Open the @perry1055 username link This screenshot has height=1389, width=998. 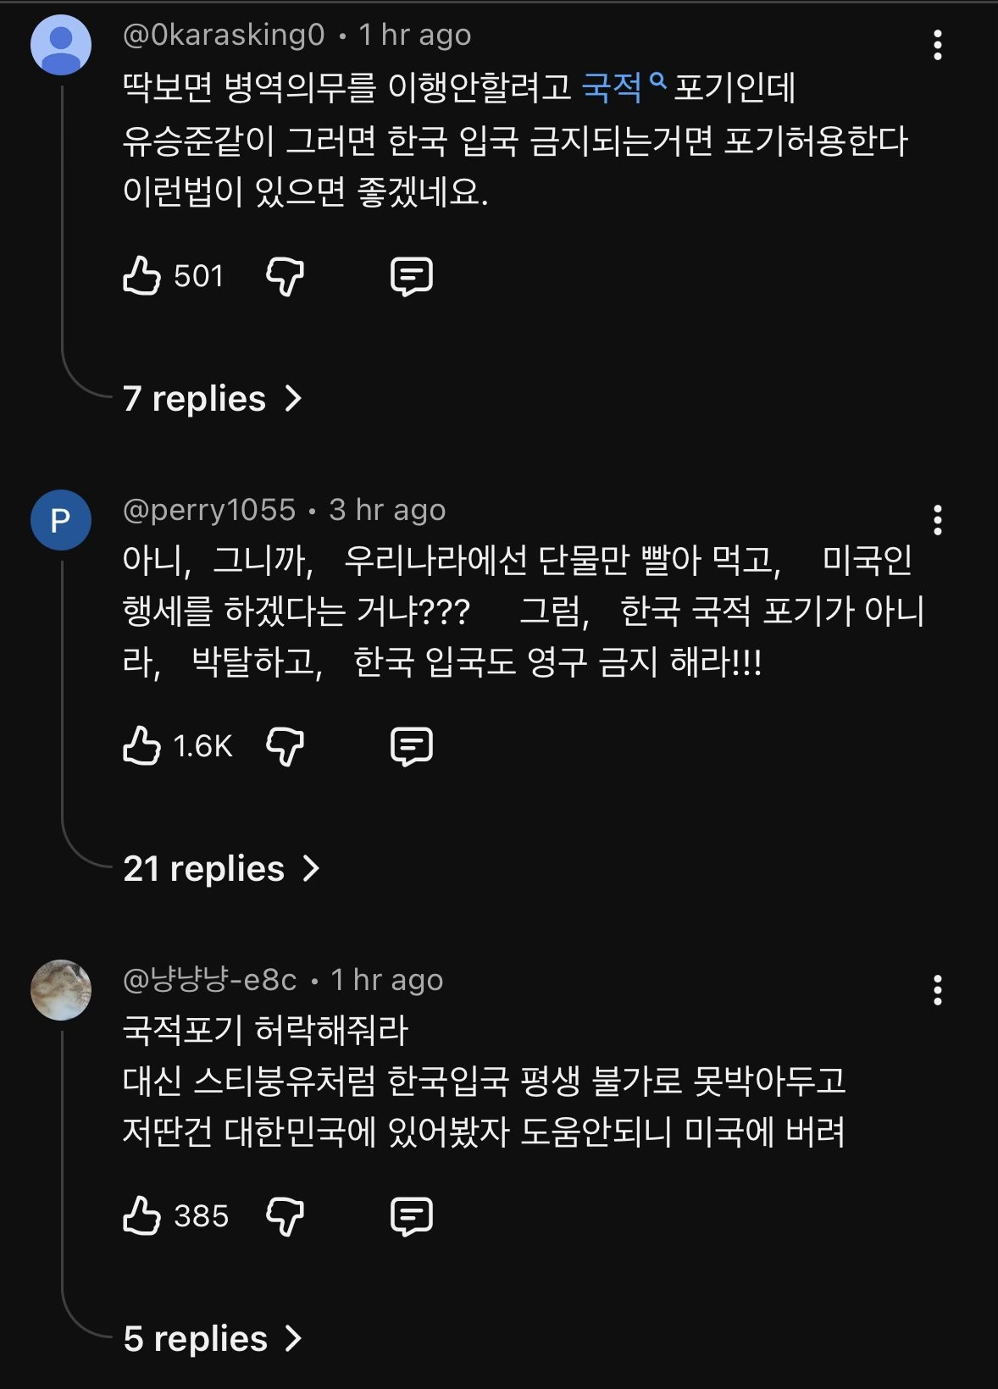tap(209, 510)
